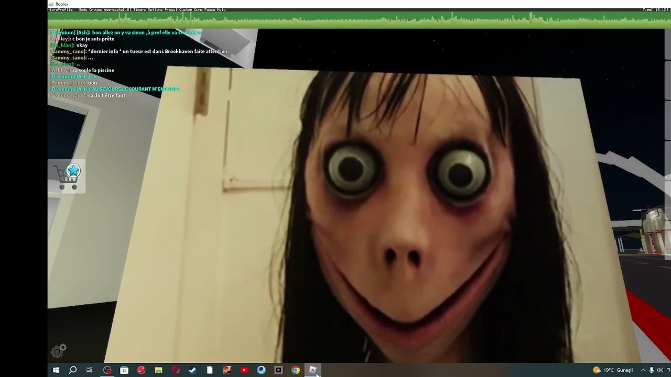Open Windows taskbar search
This screenshot has width=671, height=377.
coord(73,370)
